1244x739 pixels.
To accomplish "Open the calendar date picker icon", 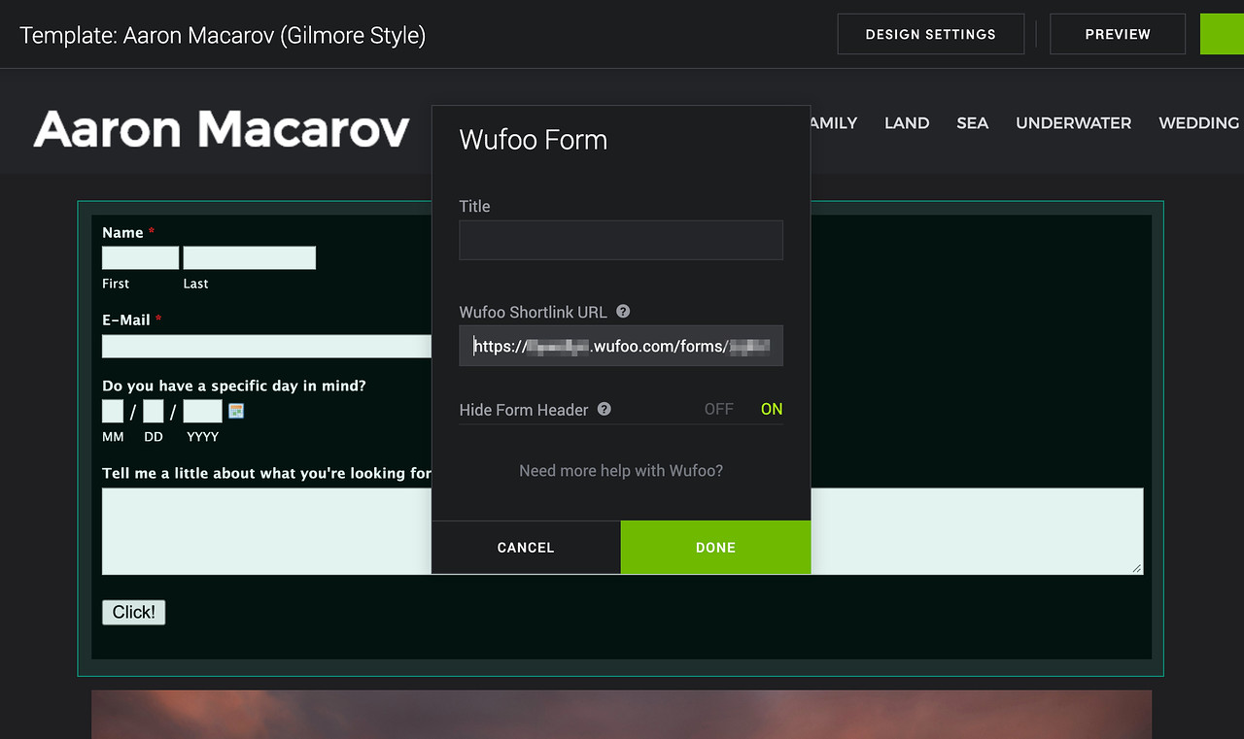I will click(236, 411).
